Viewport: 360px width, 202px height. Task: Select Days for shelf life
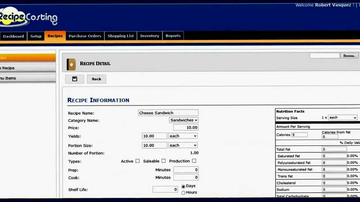coord(183,186)
